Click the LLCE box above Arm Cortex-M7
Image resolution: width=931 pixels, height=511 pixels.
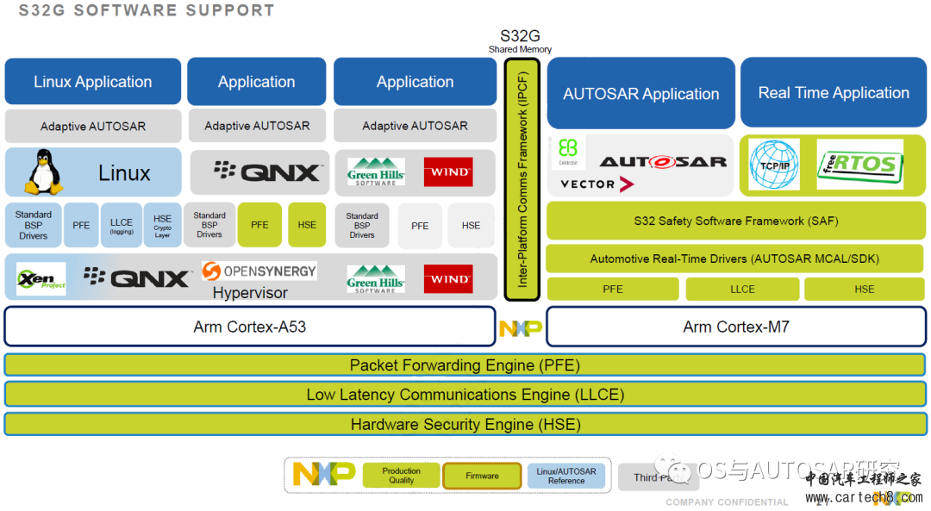742,289
